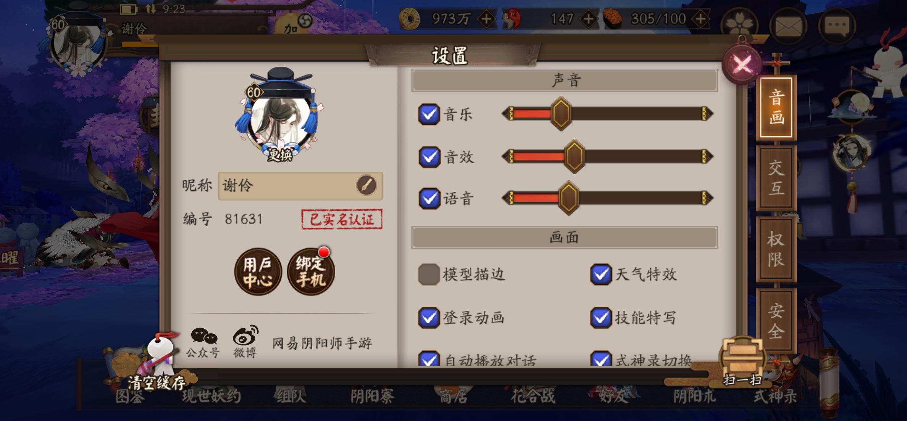Add sushi stamina with plus icon
The width and height of the screenshot is (907, 421).
[701, 19]
